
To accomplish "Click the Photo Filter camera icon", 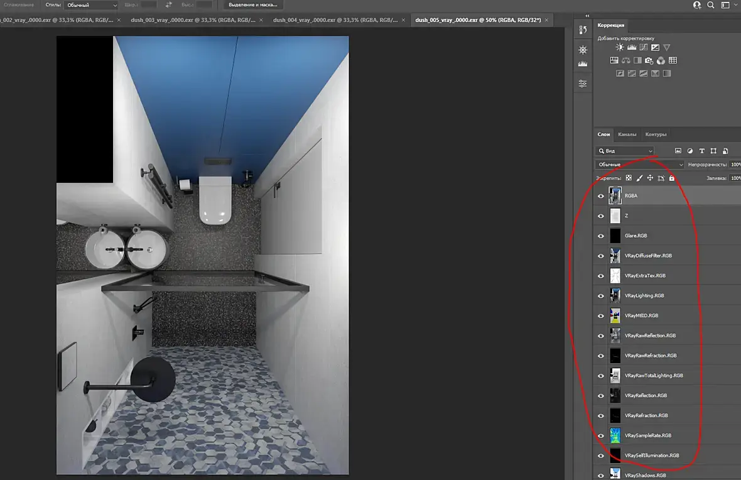I will coord(649,61).
